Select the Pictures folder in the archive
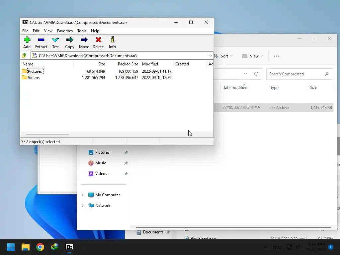The height and width of the screenshot is (255, 340). tap(35, 71)
